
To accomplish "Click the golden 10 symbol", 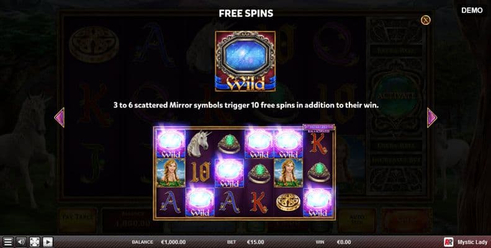I will pyautogui.click(x=200, y=172).
